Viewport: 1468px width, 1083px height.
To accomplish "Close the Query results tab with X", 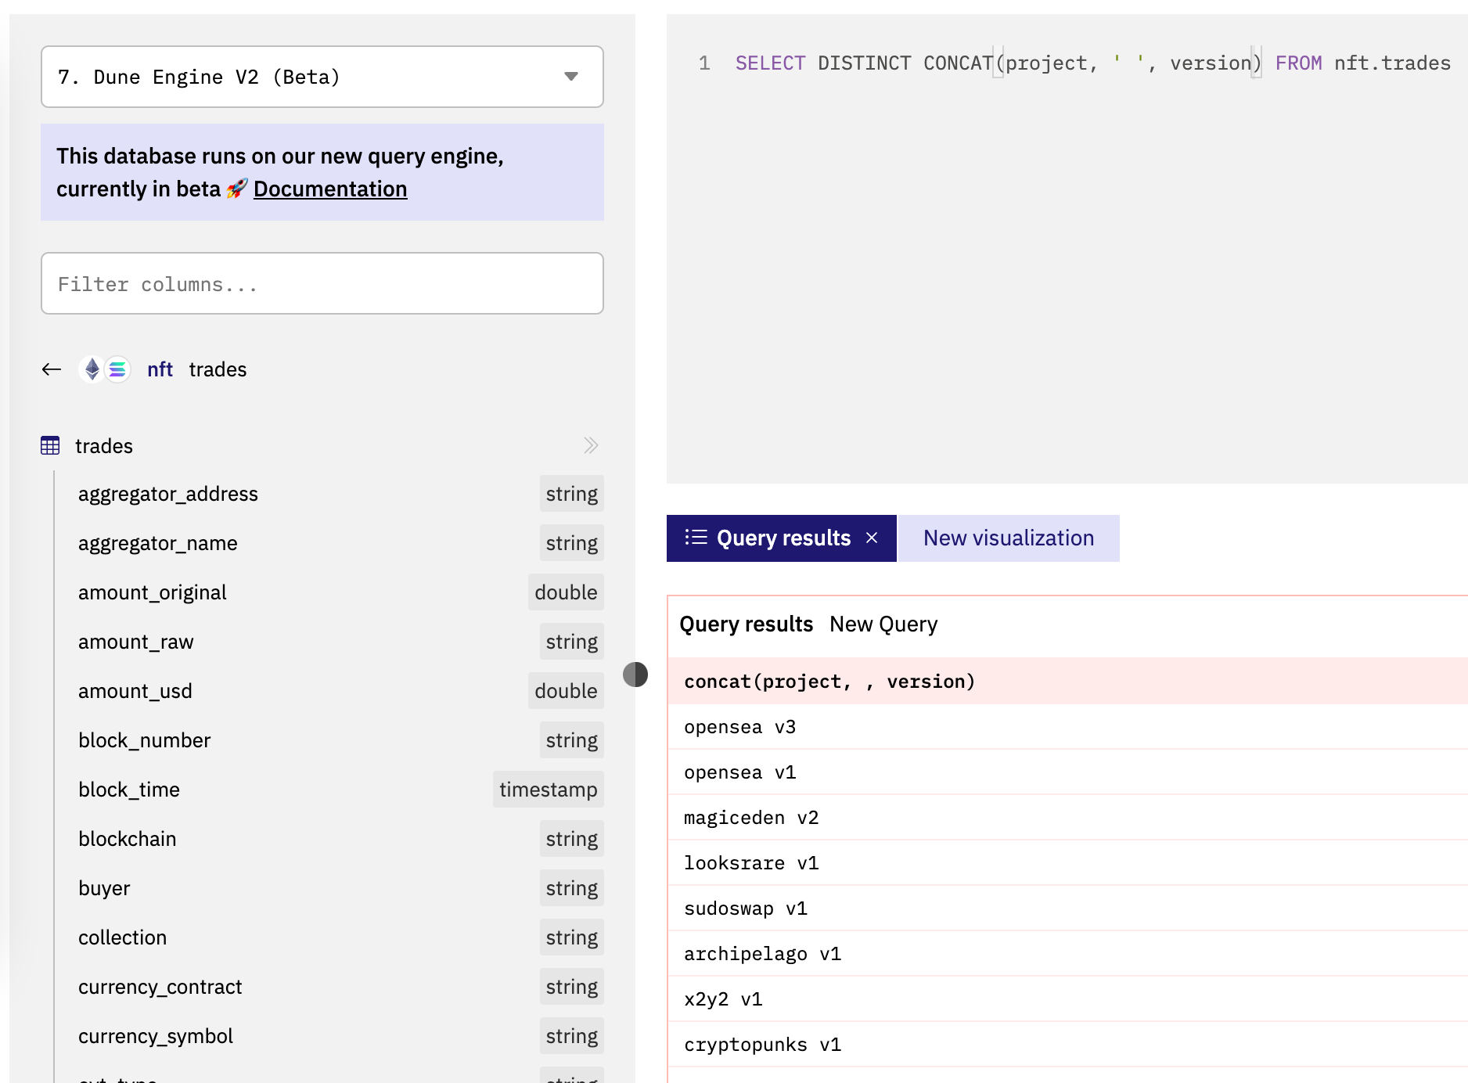I will point(872,538).
